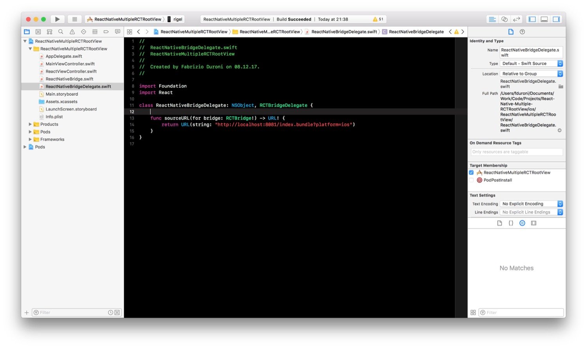Show the Standard editor

pyautogui.click(x=492, y=19)
